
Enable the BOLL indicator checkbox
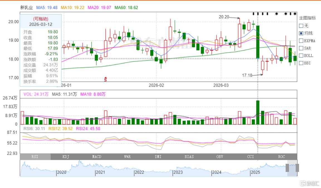tap(301, 56)
